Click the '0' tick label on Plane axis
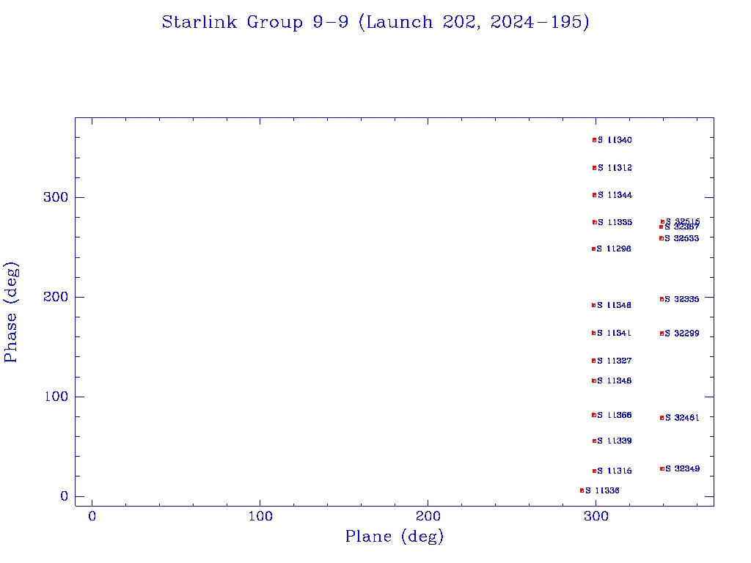Image resolution: width=751 pixels, height=563 pixels. tap(92, 516)
